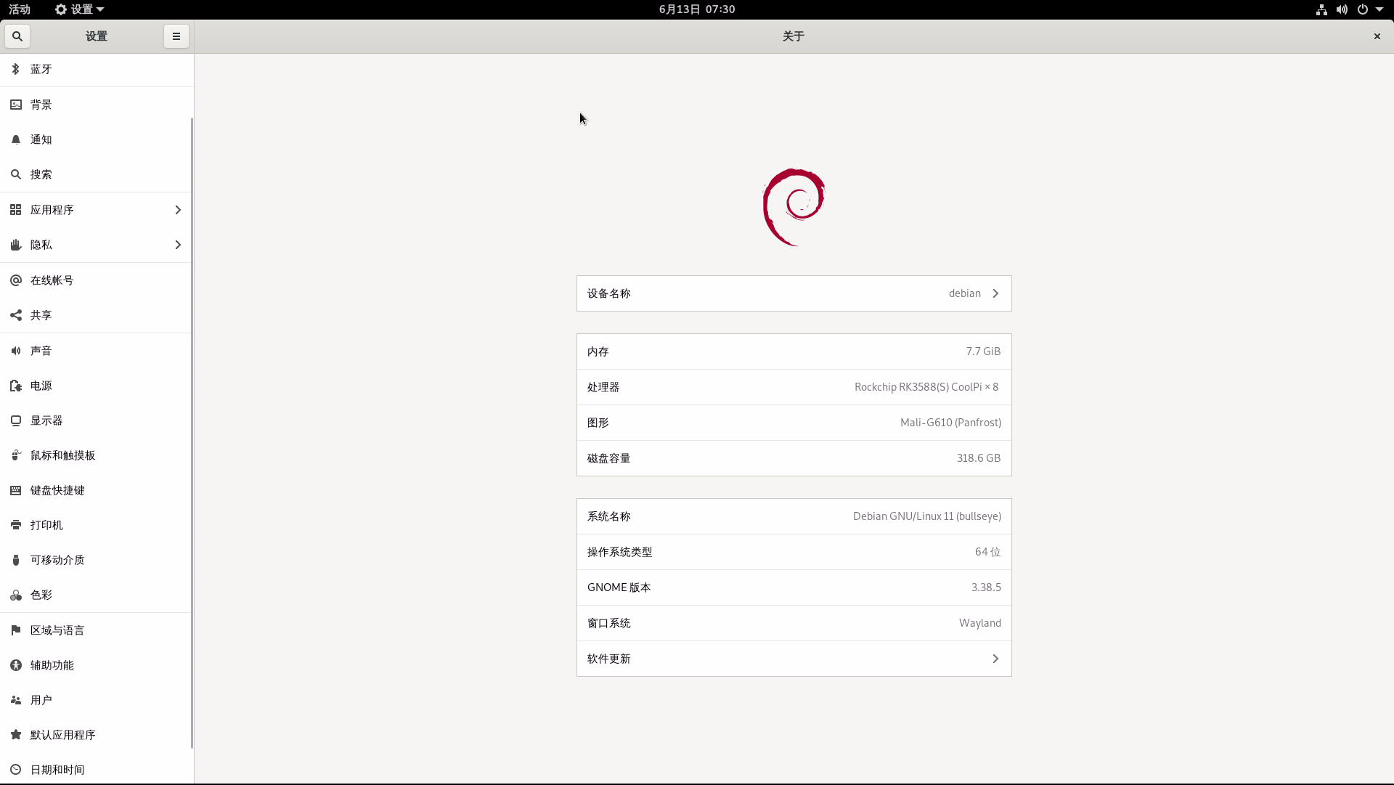
Task: Click the Users icon in sidebar
Action: [x=16, y=700]
